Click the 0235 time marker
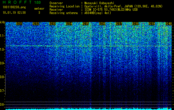The height and width of the screenshot is (110, 174). tap(85, 24)
